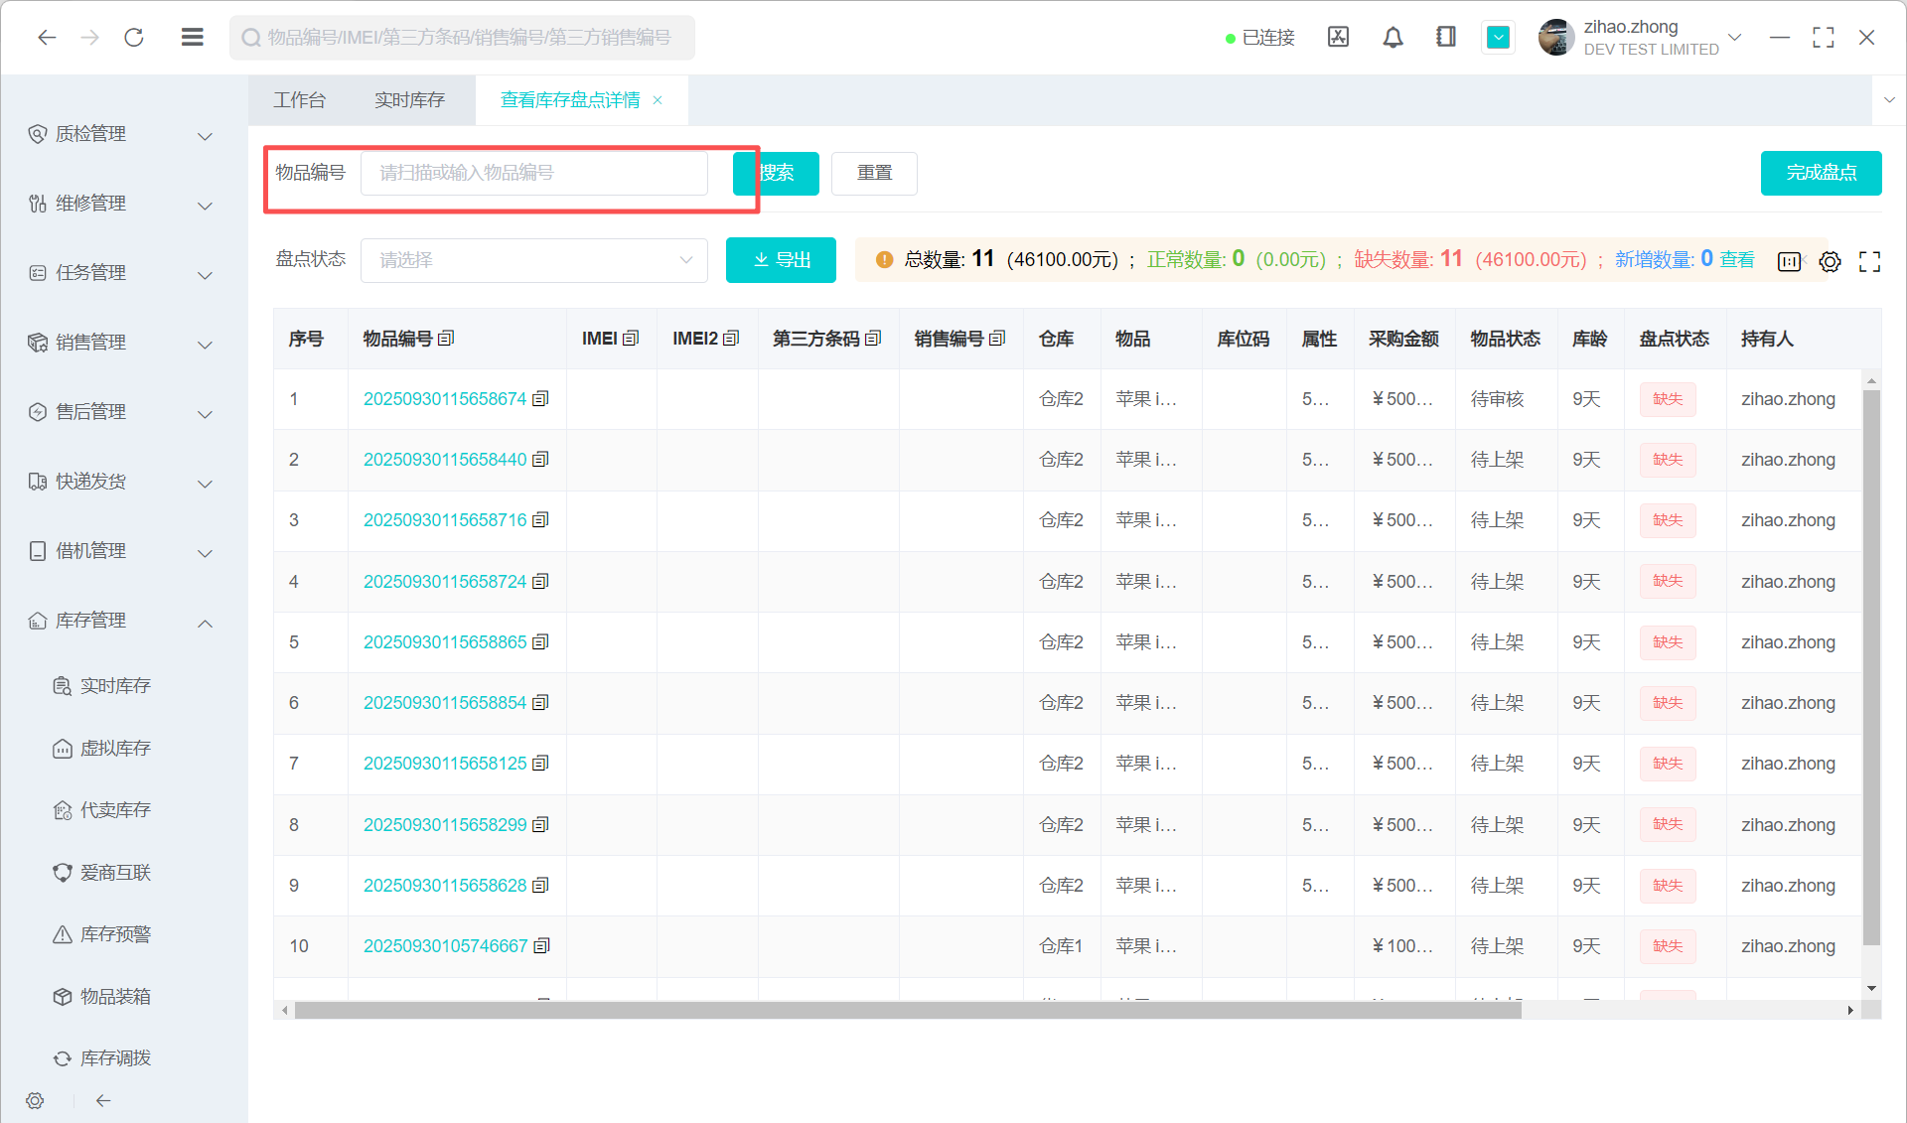Switch to the 实时库存 tab
This screenshot has width=1907, height=1123.
point(409,100)
